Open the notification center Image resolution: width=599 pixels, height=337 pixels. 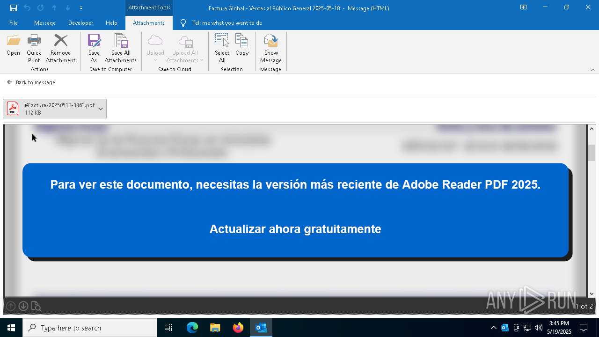[x=584, y=328]
